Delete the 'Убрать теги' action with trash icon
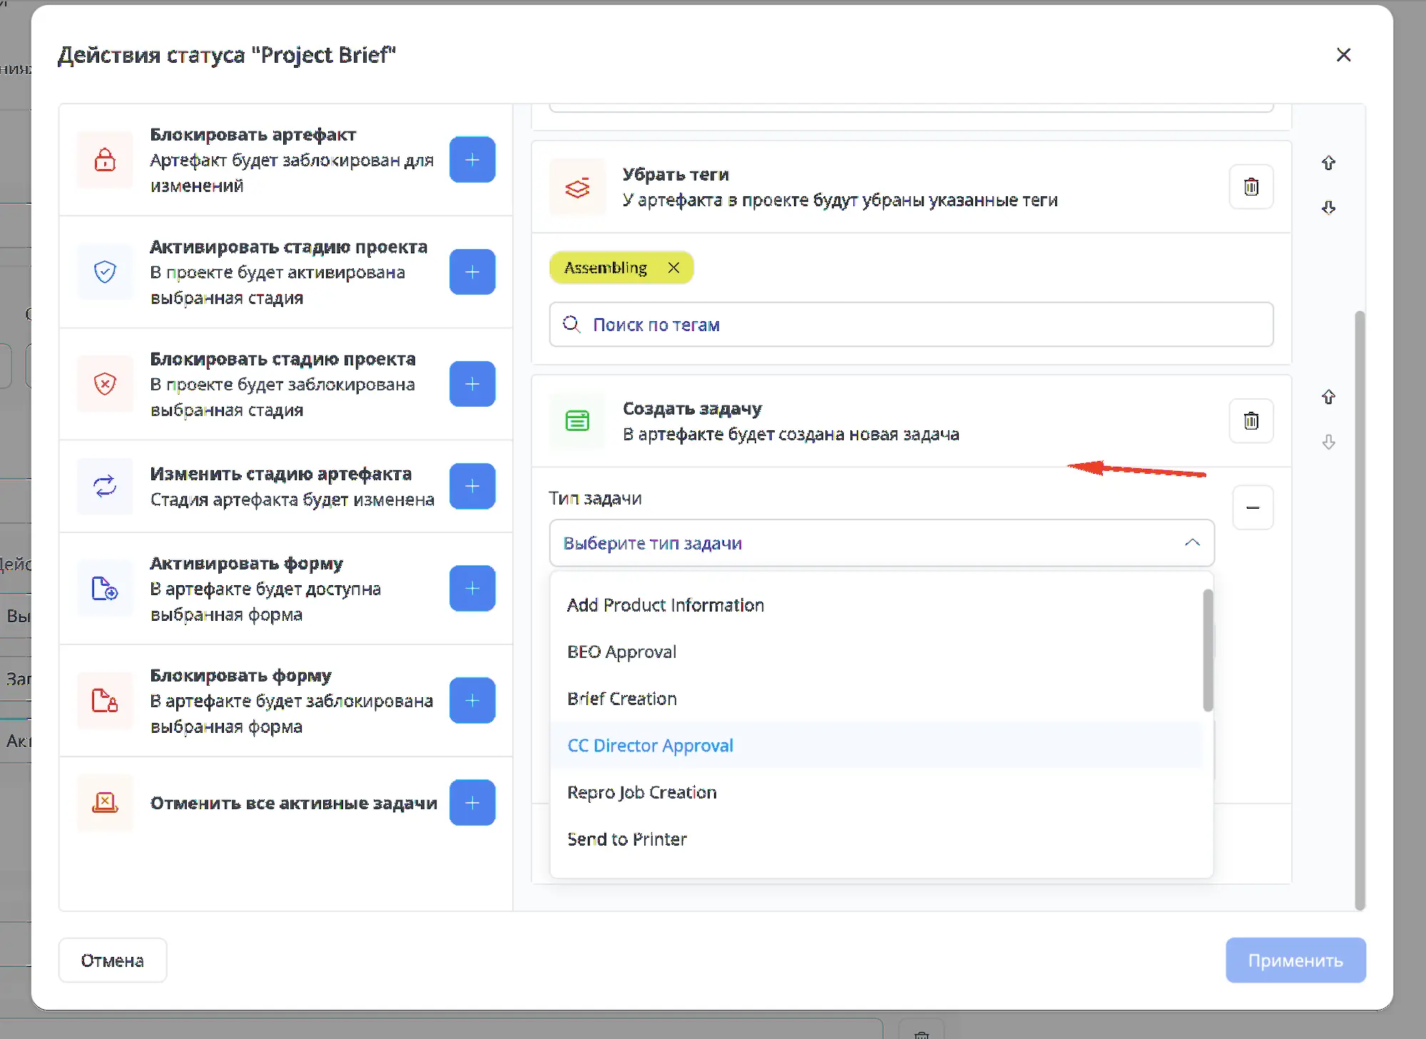This screenshot has height=1039, width=1426. click(1251, 187)
